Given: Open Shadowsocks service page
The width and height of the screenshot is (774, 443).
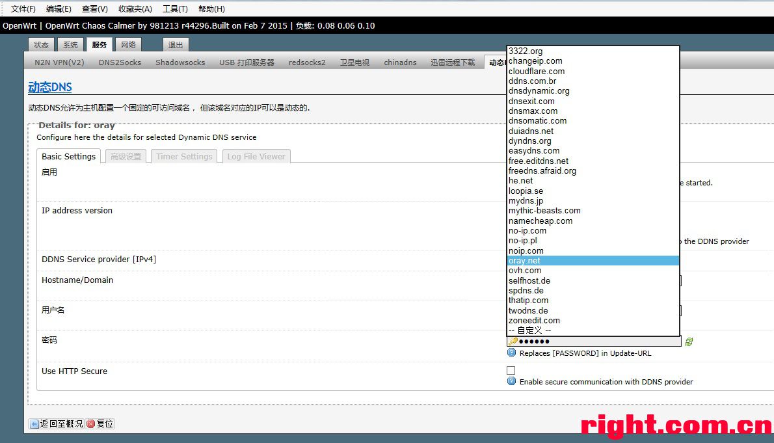Looking at the screenshot, I should (180, 62).
